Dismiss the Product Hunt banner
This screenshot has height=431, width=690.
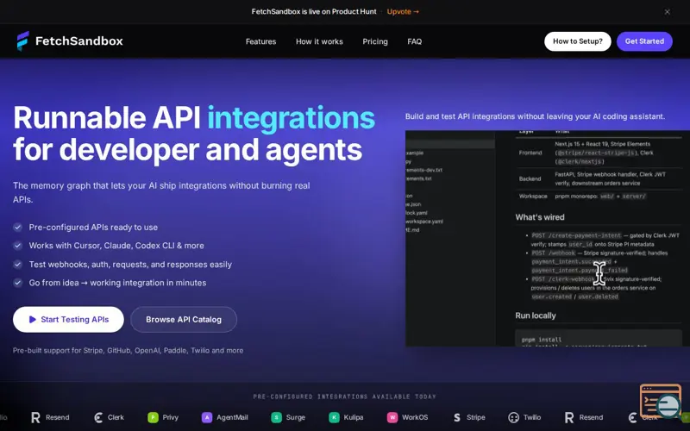pos(667,12)
